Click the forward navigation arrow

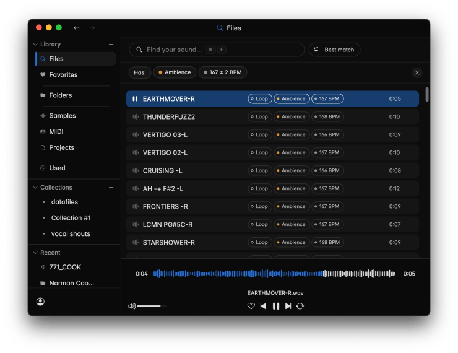[92, 28]
